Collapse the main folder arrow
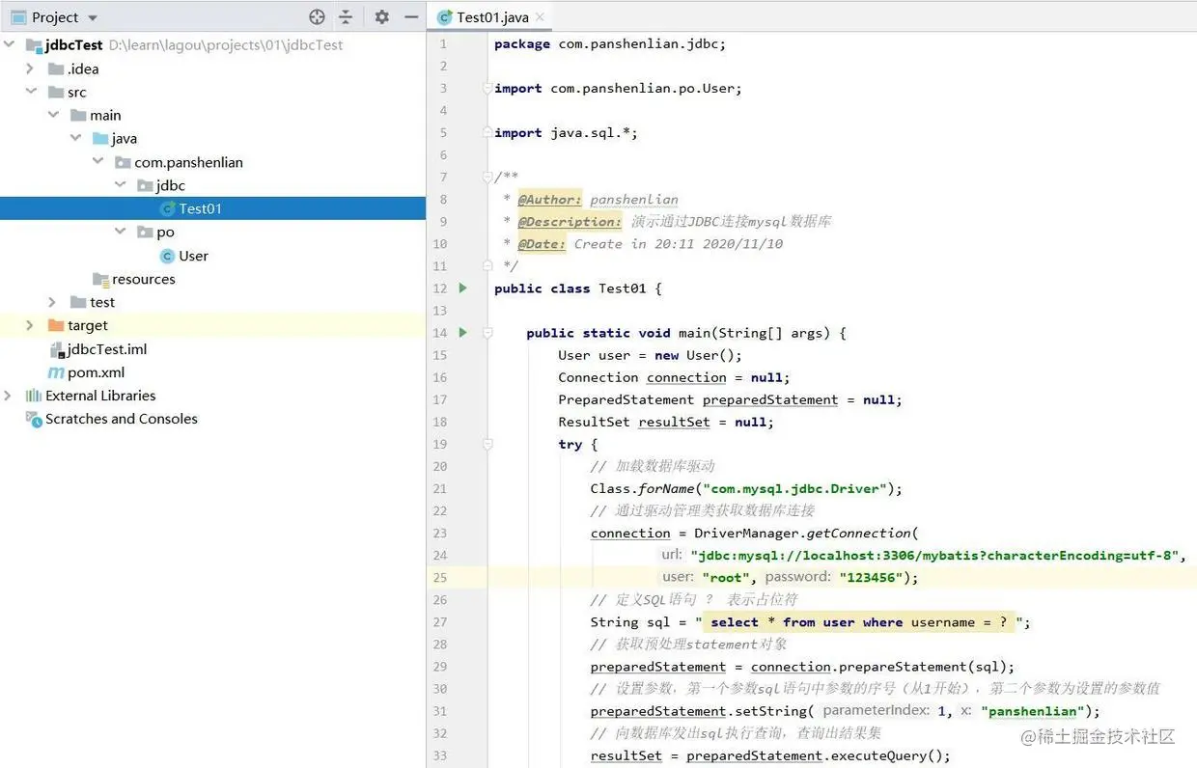Image resolution: width=1197 pixels, height=768 pixels. (x=53, y=115)
